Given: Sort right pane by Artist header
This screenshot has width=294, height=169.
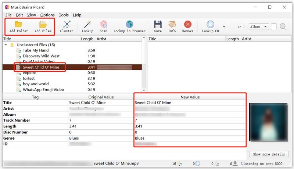Looking at the screenshot, I should coord(266,39).
